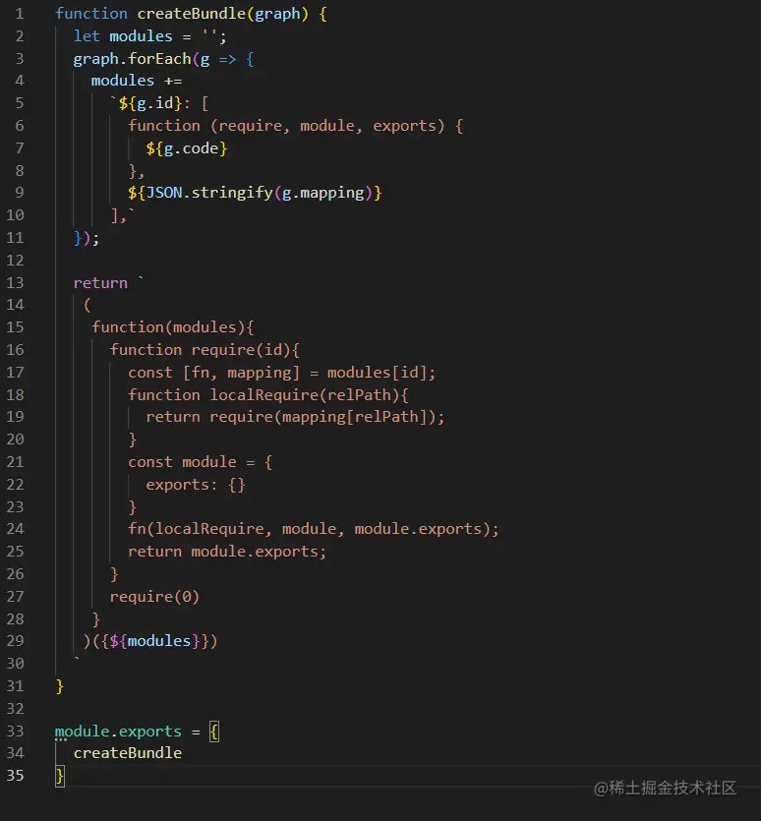Click the highlighted closing brace on line 35
The width and height of the screenshot is (761, 821).
pos(60,776)
